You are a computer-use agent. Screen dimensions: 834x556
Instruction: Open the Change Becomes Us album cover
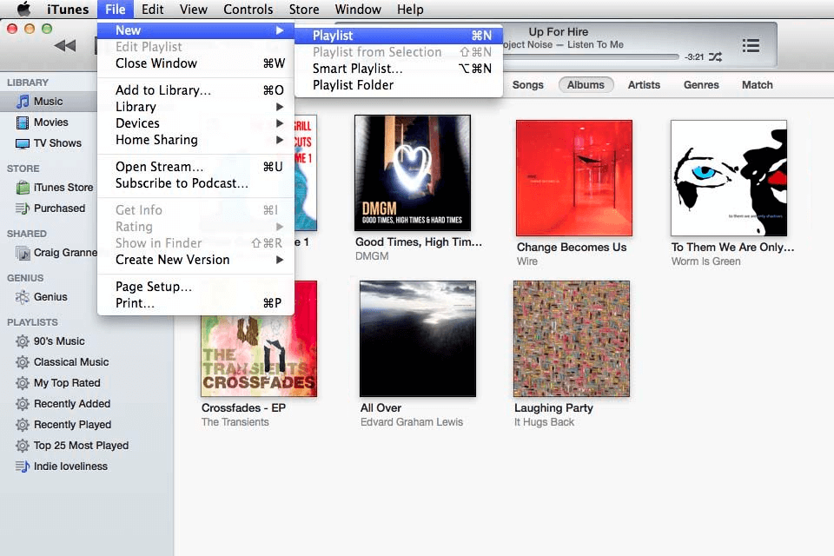[x=574, y=178]
